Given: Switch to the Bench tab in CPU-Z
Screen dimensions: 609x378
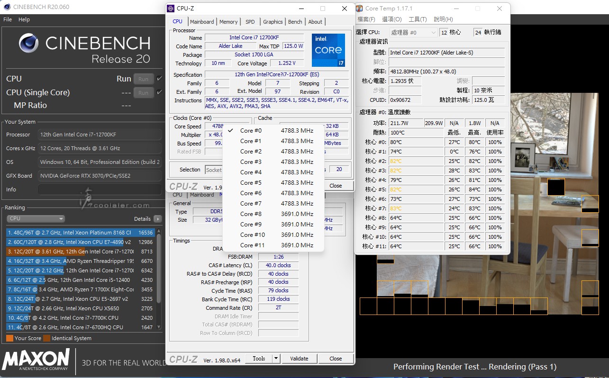Looking at the screenshot, I should coord(295,22).
